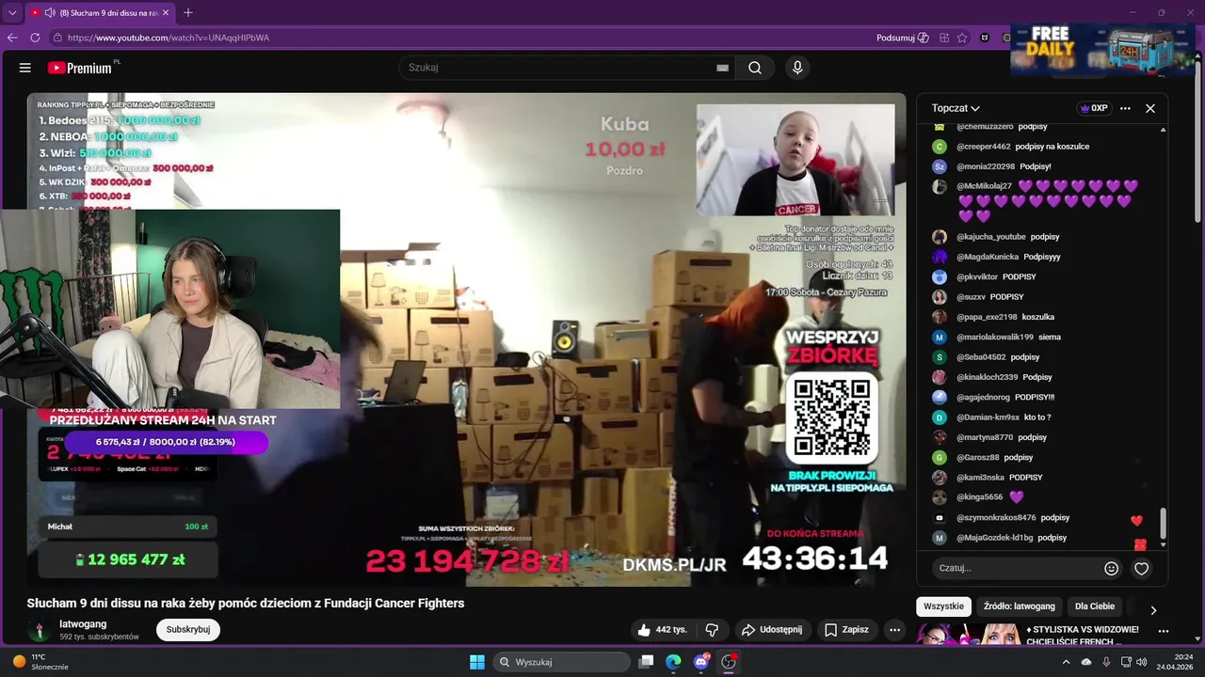1205x677 pixels.
Task: Open the 0XP points crown badge
Action: [x=1094, y=108]
